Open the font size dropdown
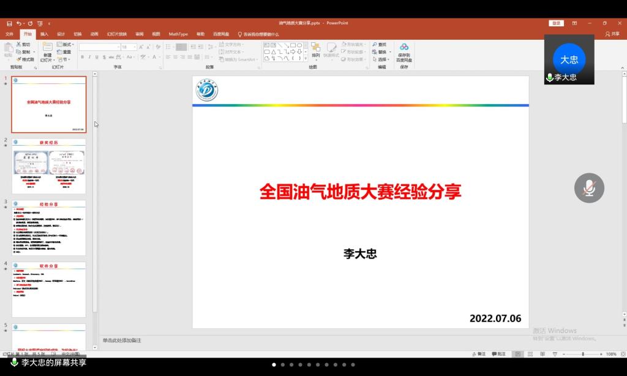This screenshot has width=627, height=376. click(x=134, y=47)
